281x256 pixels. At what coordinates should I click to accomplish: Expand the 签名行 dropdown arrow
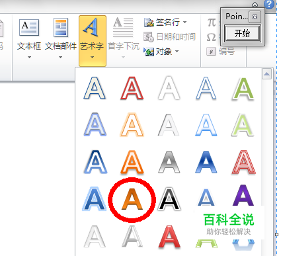coord(185,22)
